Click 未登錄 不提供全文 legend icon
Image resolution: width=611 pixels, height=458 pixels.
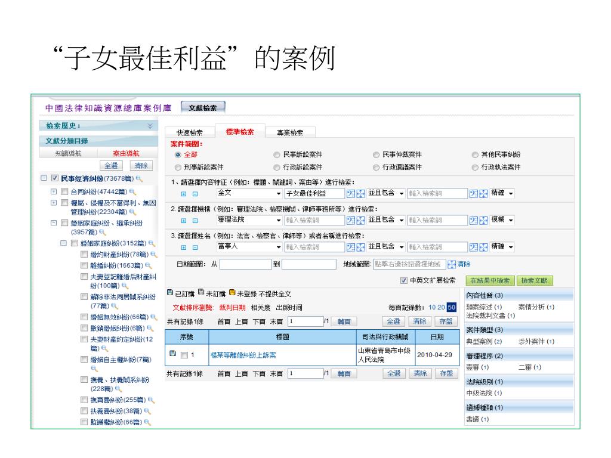coord(232,292)
